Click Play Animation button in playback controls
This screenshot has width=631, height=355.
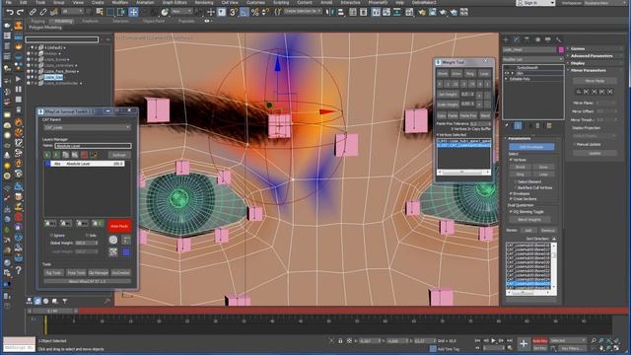493,341
